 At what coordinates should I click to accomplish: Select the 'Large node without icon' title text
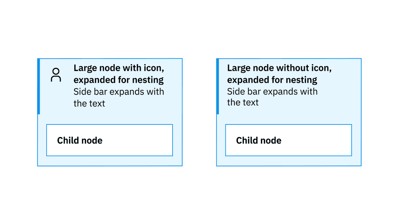coord(279,68)
